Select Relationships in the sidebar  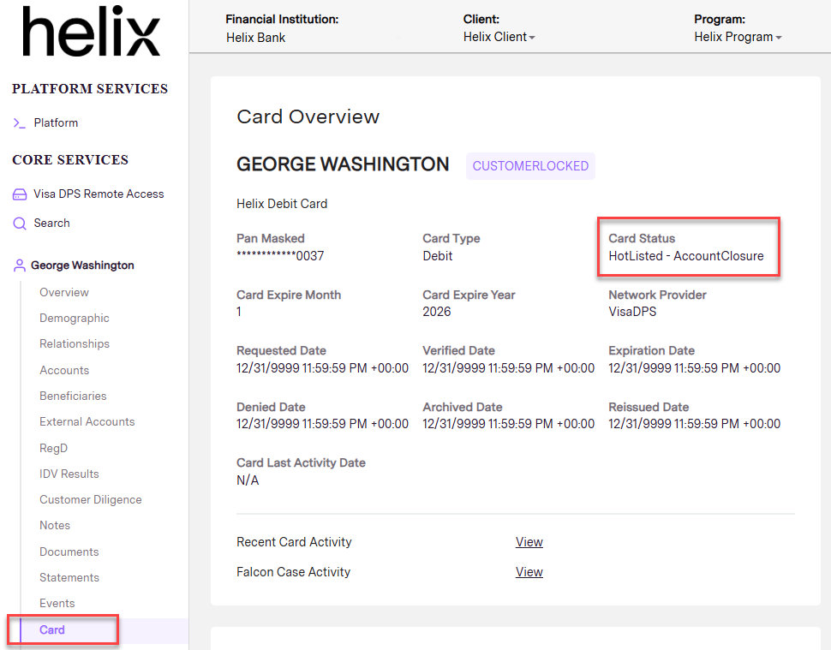[75, 343]
